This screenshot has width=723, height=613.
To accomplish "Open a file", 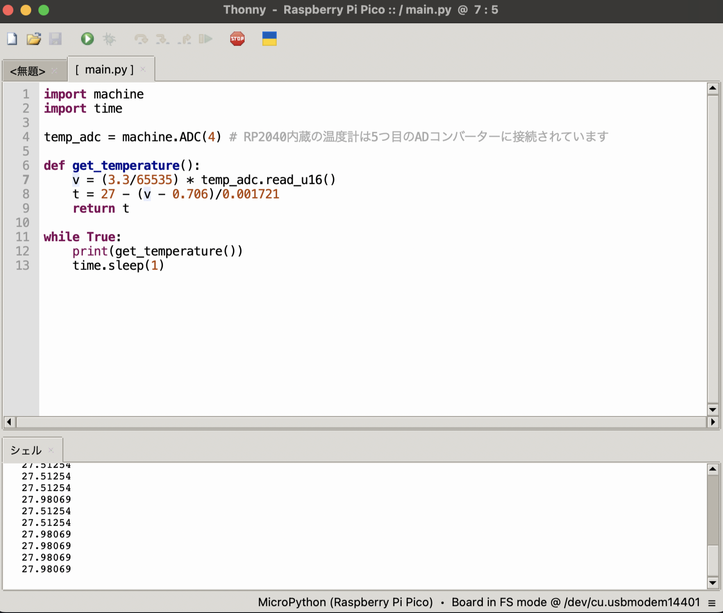I will tap(33, 39).
